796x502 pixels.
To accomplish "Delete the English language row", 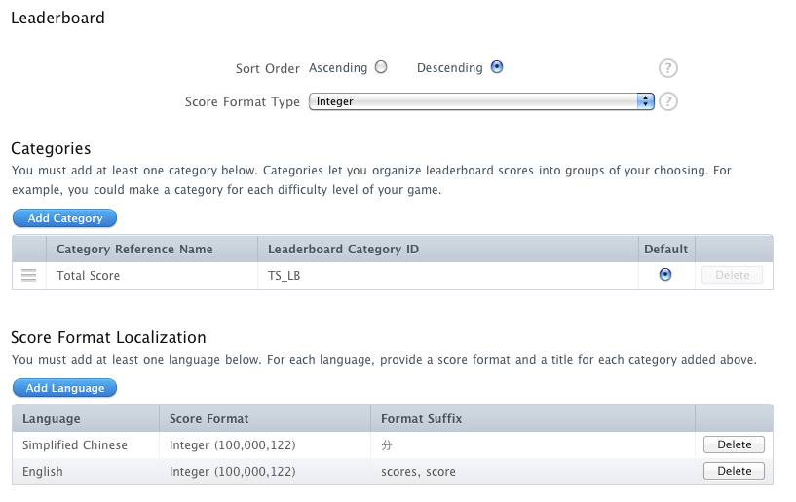I will click(x=734, y=471).
